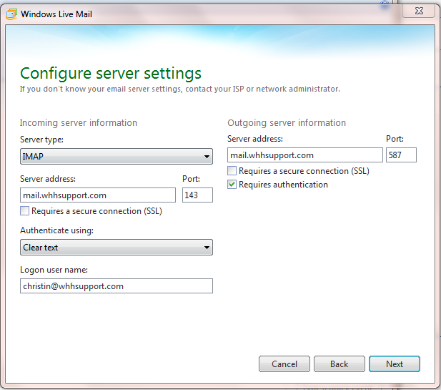Click the Logon user name field
Screen dimensions: 441x390
[x=116, y=286]
